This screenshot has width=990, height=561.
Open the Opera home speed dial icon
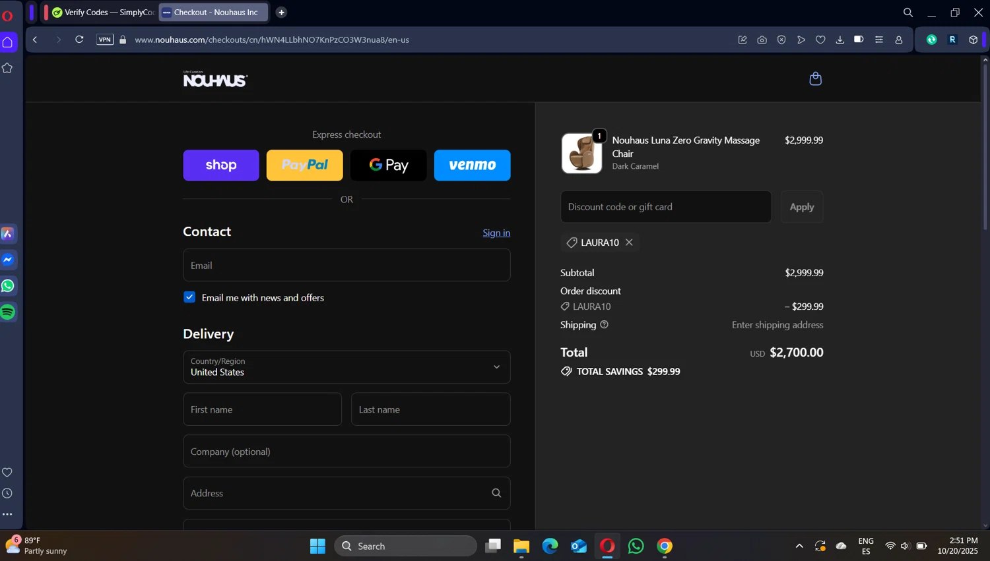pos(8,42)
